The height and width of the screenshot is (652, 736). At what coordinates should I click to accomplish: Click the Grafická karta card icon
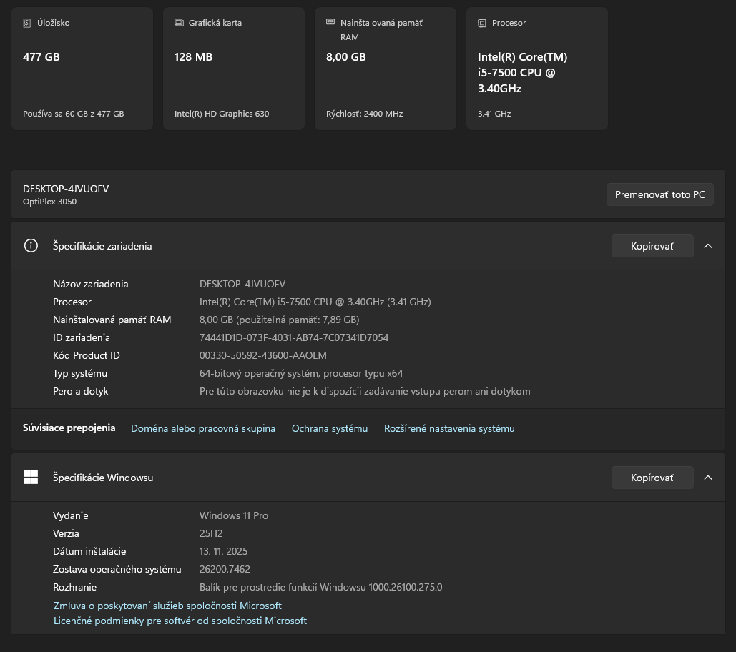179,23
